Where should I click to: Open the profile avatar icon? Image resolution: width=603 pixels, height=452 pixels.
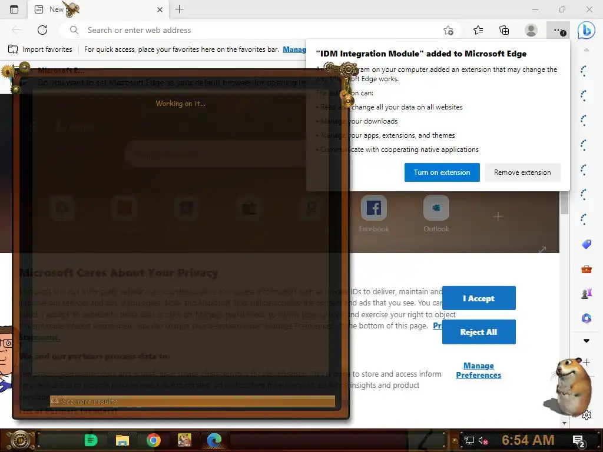coord(531,30)
